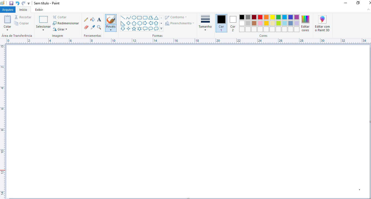The height and width of the screenshot is (199, 371).
Task: Click the Redimensionar button
Action: click(x=66, y=23)
